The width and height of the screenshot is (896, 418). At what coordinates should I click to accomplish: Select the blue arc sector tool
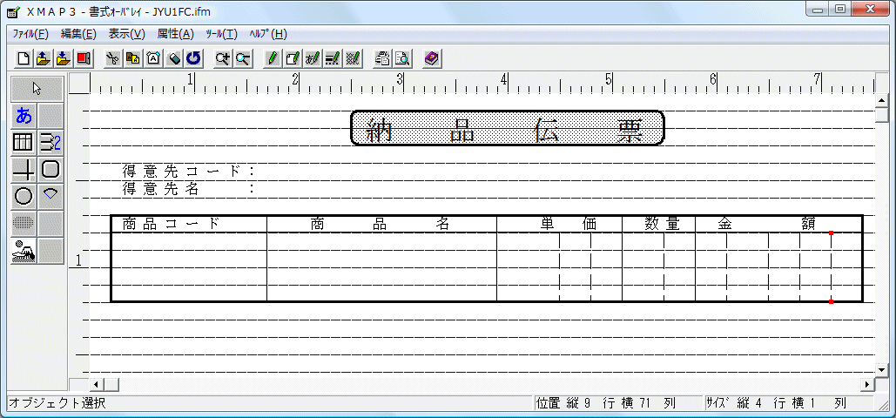[51, 196]
